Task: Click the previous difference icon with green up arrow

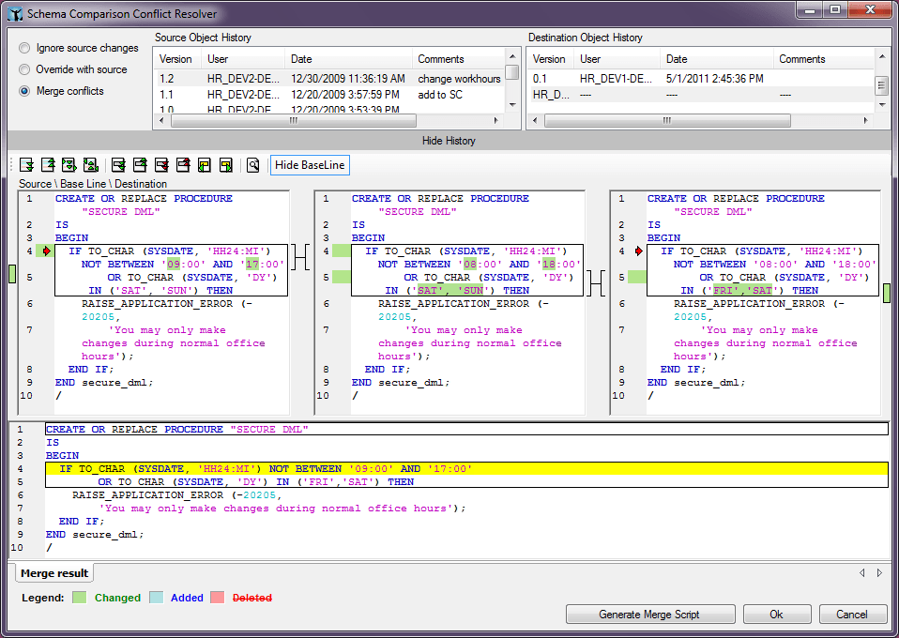Action: pos(48,165)
